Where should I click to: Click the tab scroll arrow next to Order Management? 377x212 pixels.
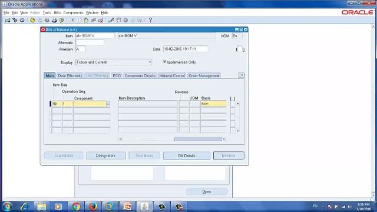[242, 75]
